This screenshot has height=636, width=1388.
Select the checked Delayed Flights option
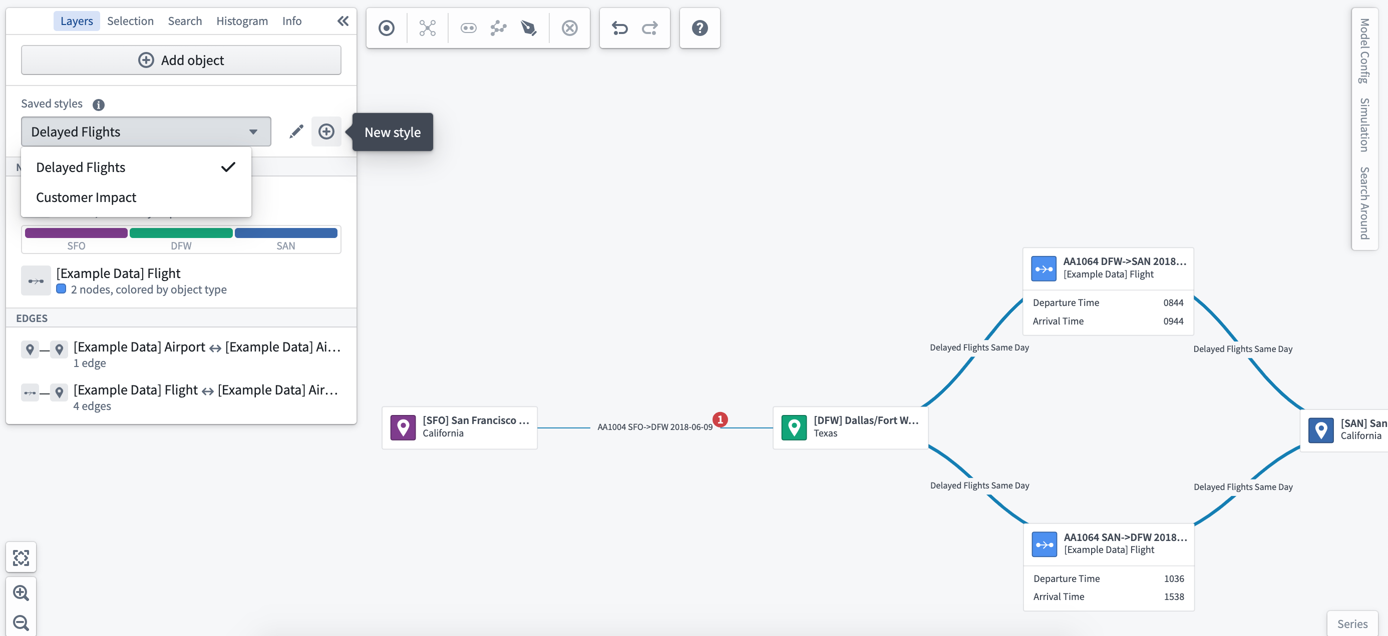pos(136,167)
